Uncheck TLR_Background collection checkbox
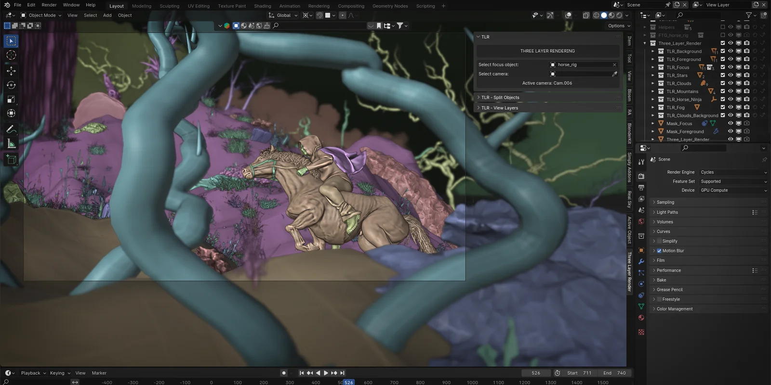771x385 pixels. pos(723,51)
